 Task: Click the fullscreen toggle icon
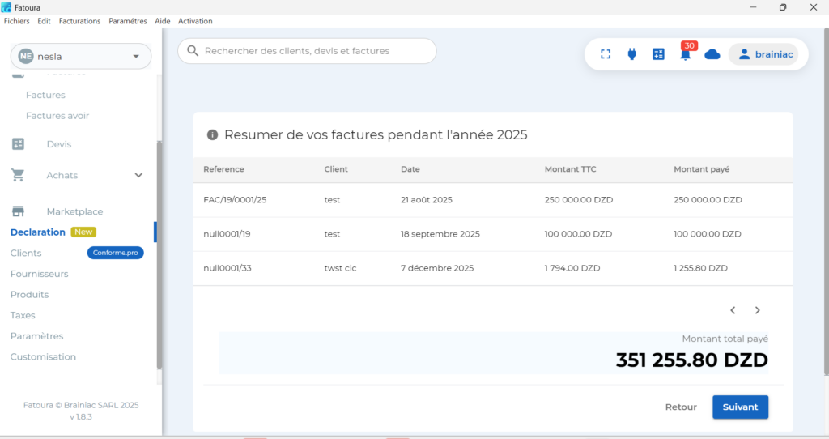pyautogui.click(x=605, y=54)
